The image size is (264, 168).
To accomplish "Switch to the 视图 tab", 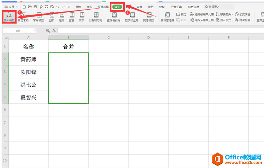I will click(x=151, y=7).
